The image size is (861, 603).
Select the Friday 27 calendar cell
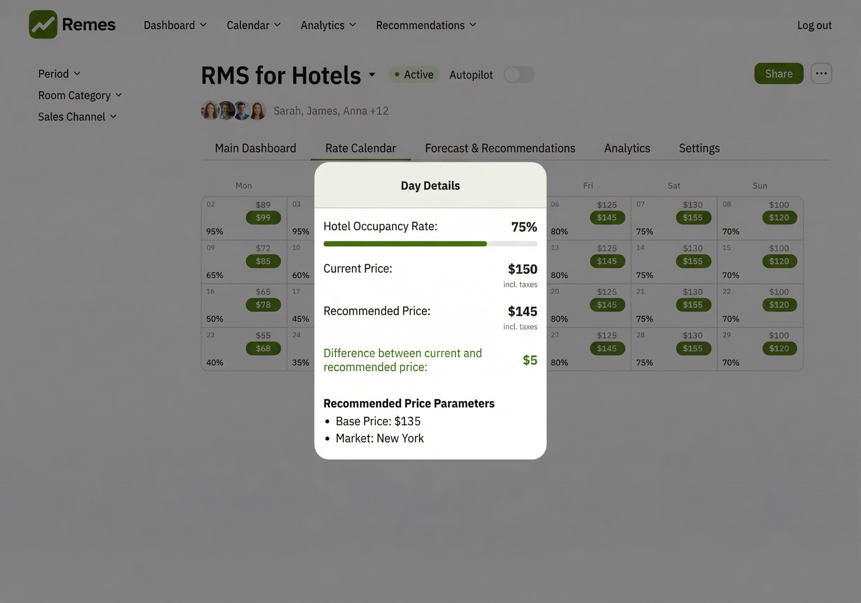point(588,349)
